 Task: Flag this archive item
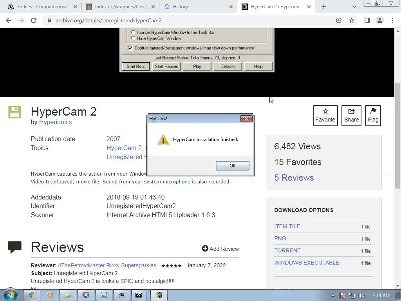pyautogui.click(x=373, y=116)
